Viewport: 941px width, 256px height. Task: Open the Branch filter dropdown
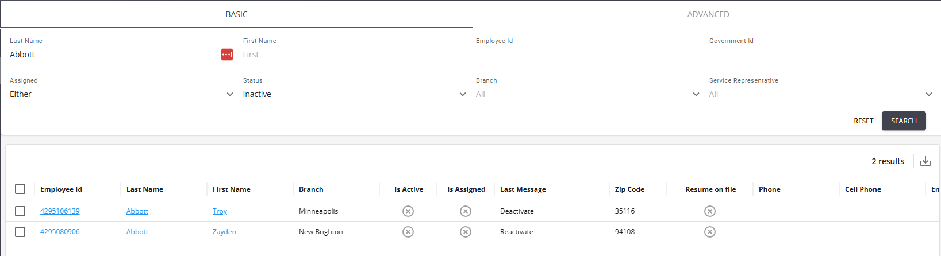588,94
